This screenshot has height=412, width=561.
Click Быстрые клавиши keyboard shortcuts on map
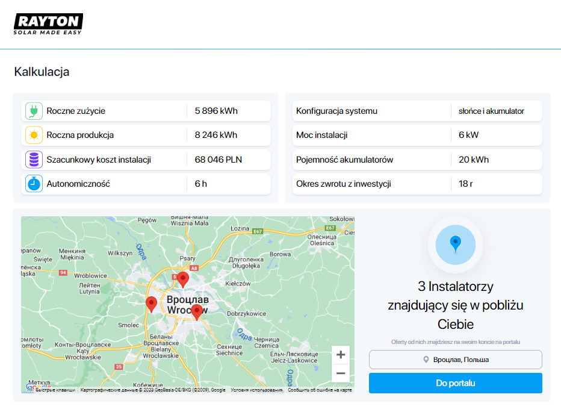[x=55, y=390]
